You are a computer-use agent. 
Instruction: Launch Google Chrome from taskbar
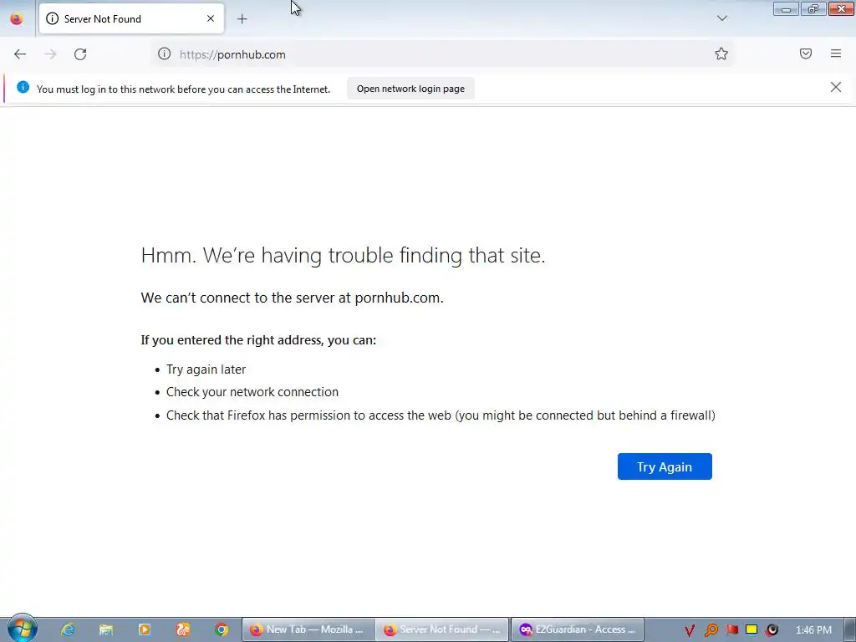[222, 629]
